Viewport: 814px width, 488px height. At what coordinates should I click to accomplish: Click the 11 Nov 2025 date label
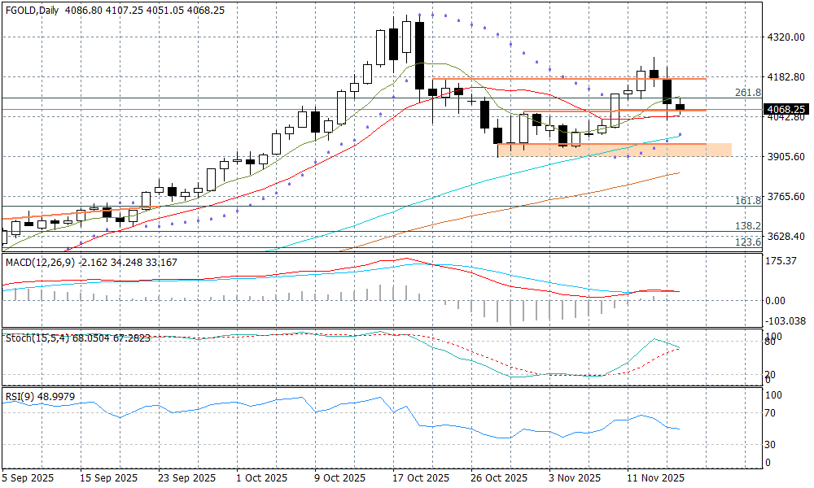[x=654, y=477]
